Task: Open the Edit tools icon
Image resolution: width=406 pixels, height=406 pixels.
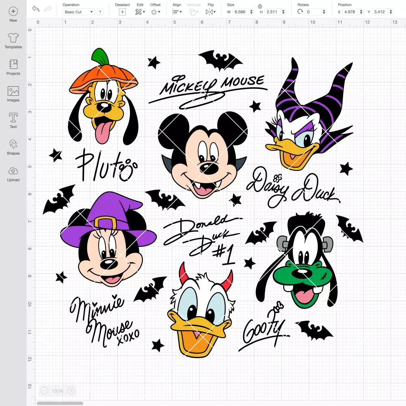Action: coord(138,12)
